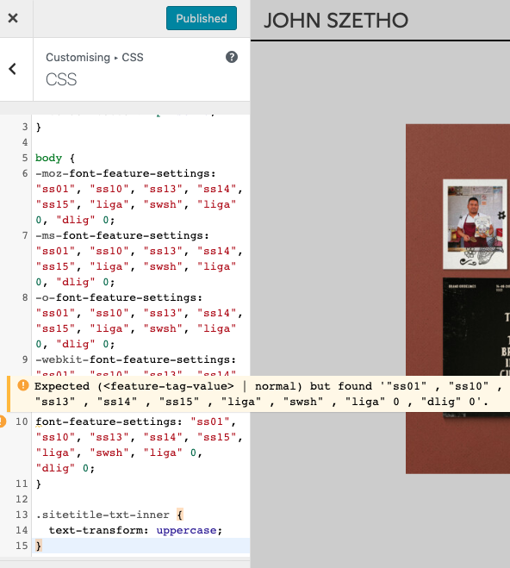The width and height of the screenshot is (510, 568).
Task: Click empty line 4 in the editor
Action: [x=141, y=142]
